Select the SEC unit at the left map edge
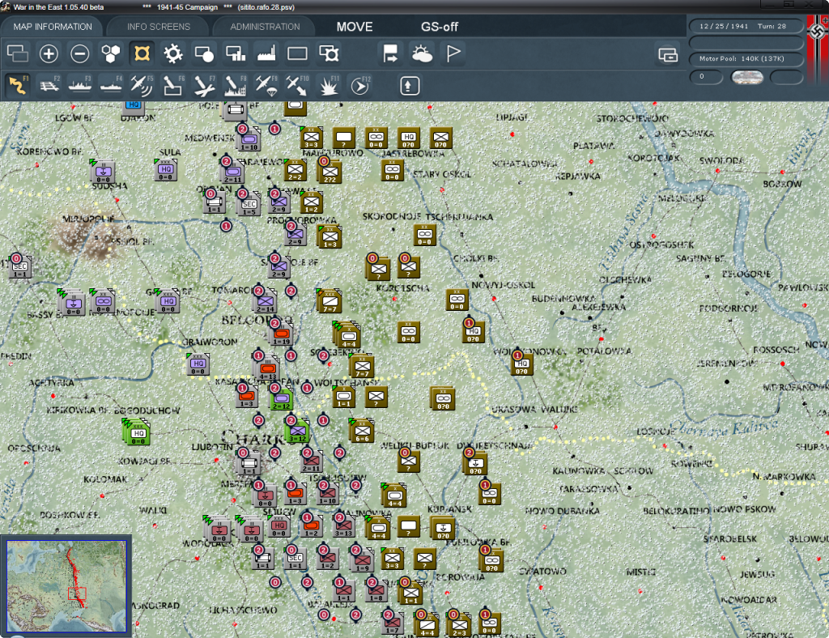The height and width of the screenshot is (638, 829). [x=20, y=267]
